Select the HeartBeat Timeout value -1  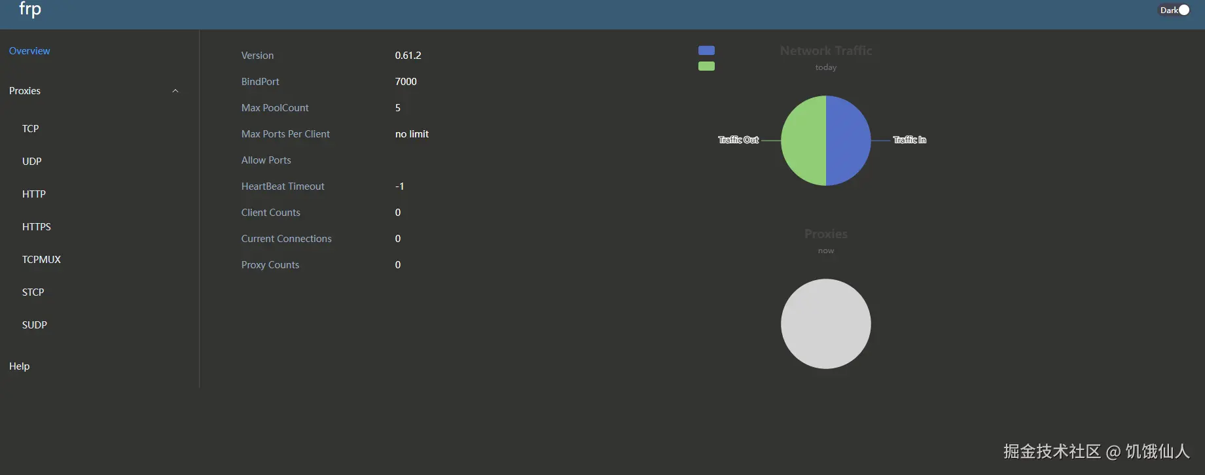coord(399,186)
